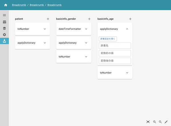Select the cleansing broom sidebar icon

click(4, 41)
